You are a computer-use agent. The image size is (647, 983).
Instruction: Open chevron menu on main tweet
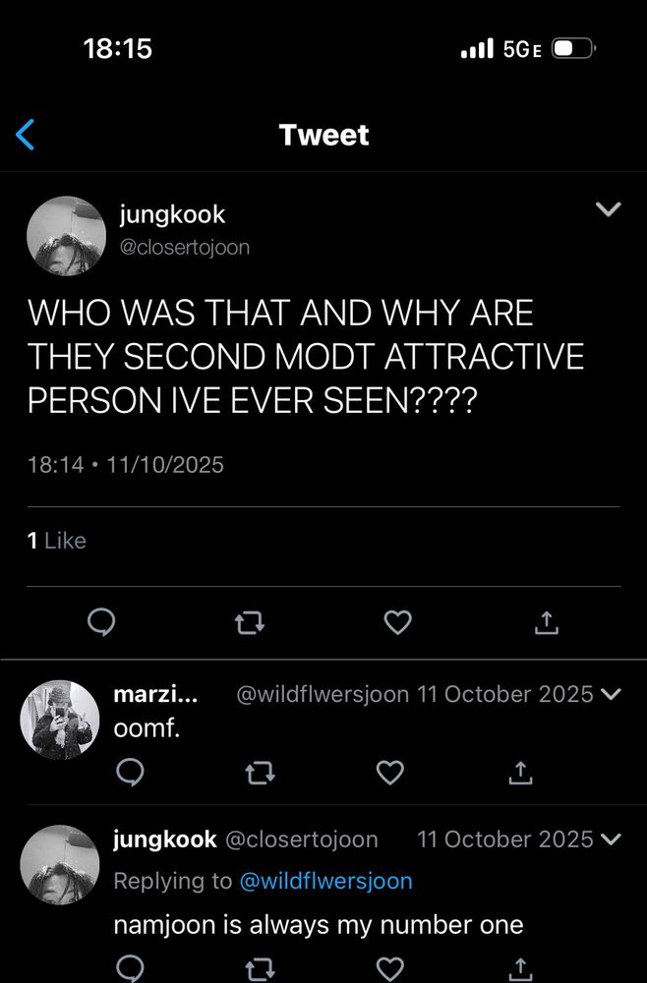tap(610, 209)
